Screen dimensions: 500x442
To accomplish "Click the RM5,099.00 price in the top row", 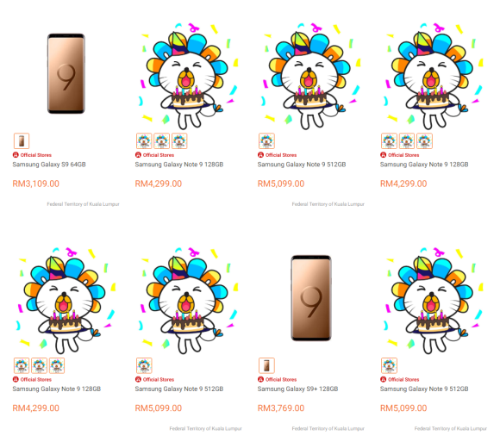I will pyautogui.click(x=281, y=184).
